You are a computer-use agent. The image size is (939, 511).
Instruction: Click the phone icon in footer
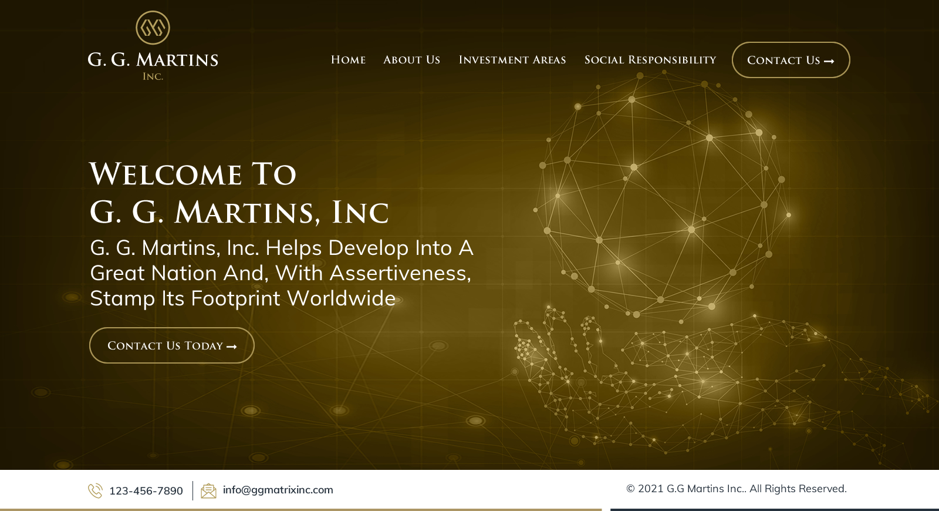click(95, 490)
